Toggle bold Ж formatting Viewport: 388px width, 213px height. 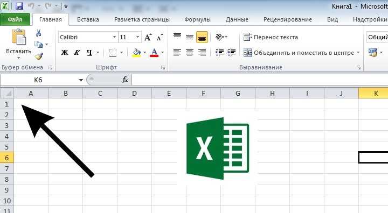pyautogui.click(x=65, y=52)
